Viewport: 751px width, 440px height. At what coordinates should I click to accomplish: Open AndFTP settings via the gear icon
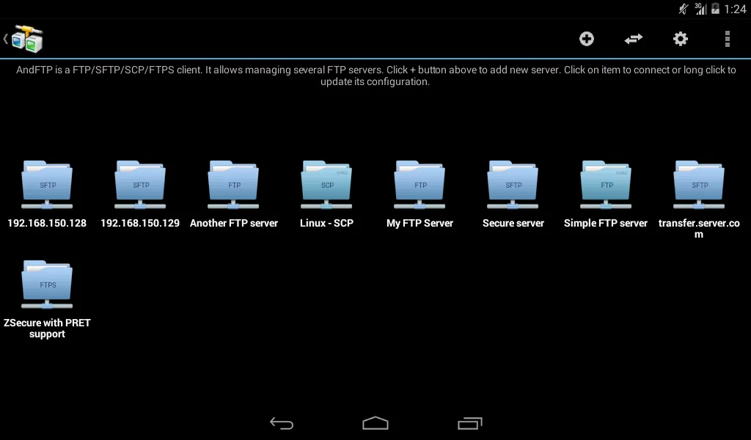tap(681, 38)
